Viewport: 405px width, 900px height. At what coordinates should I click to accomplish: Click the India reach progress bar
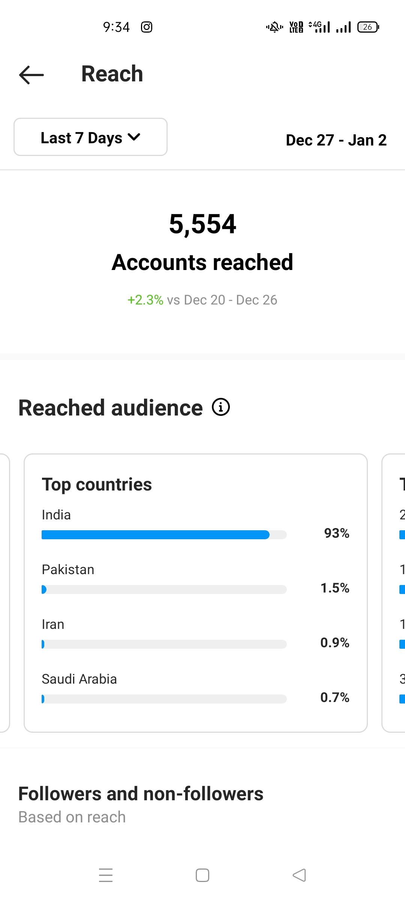pos(164,535)
